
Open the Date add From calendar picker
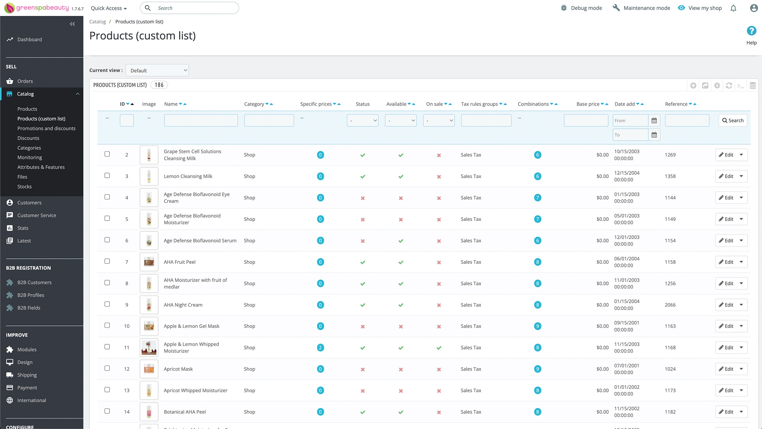pos(654,120)
